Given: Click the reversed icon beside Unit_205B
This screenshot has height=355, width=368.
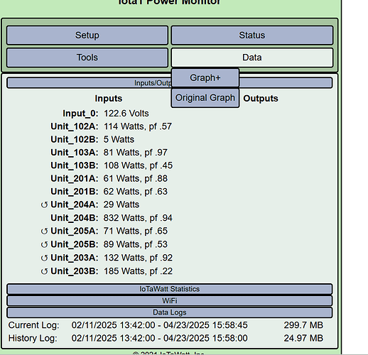Looking at the screenshot, I should (44, 244).
